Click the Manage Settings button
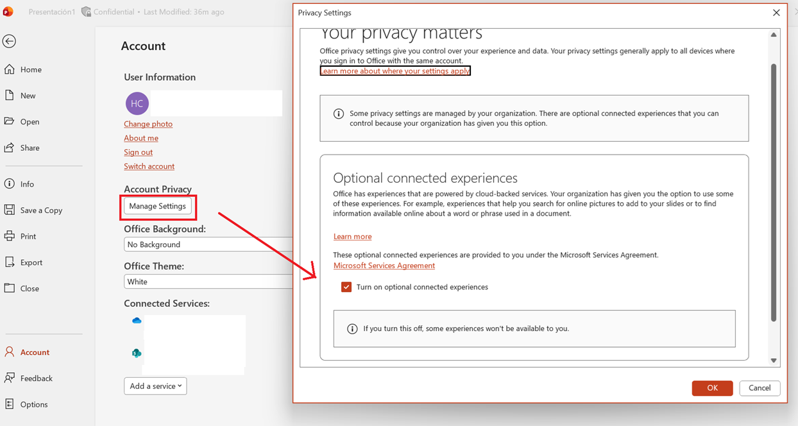This screenshot has height=426, width=798. (x=158, y=206)
